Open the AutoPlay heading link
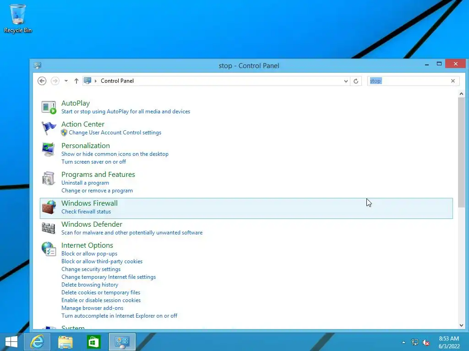 tap(76, 103)
